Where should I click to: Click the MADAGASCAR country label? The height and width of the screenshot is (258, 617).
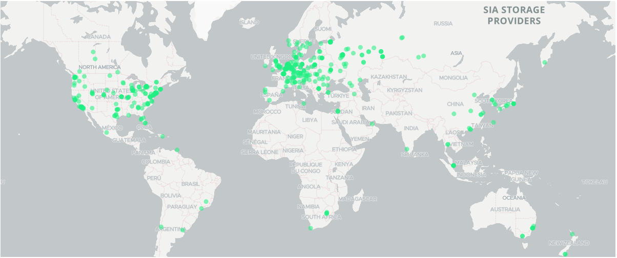[358, 199]
